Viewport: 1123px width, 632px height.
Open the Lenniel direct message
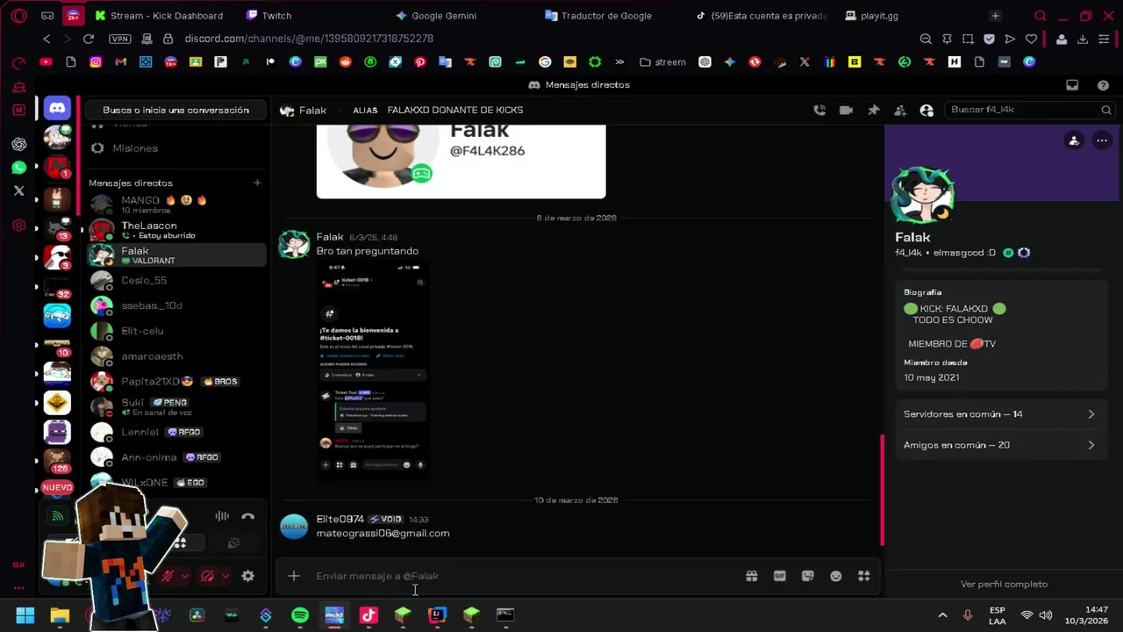175,432
